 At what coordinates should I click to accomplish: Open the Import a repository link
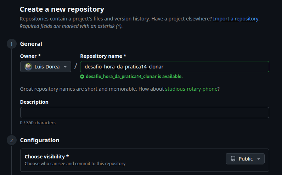[236, 19]
